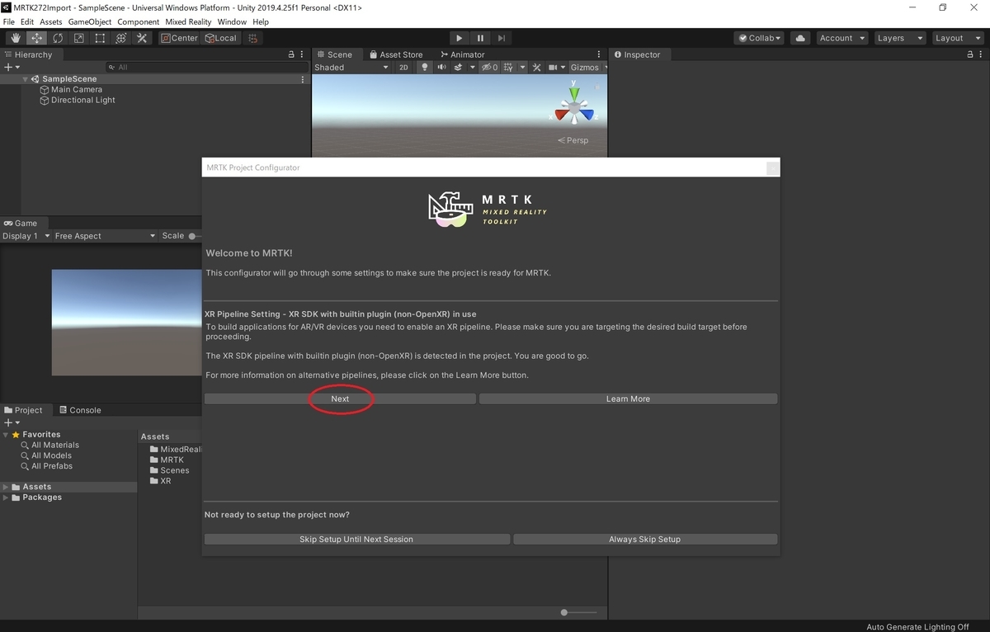Select Main Camera in Hierarchy

(x=77, y=89)
